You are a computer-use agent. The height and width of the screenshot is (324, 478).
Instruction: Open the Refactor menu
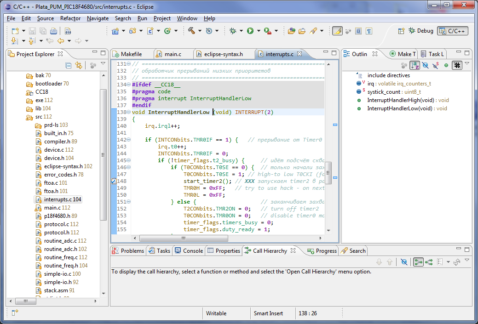[x=70, y=18]
